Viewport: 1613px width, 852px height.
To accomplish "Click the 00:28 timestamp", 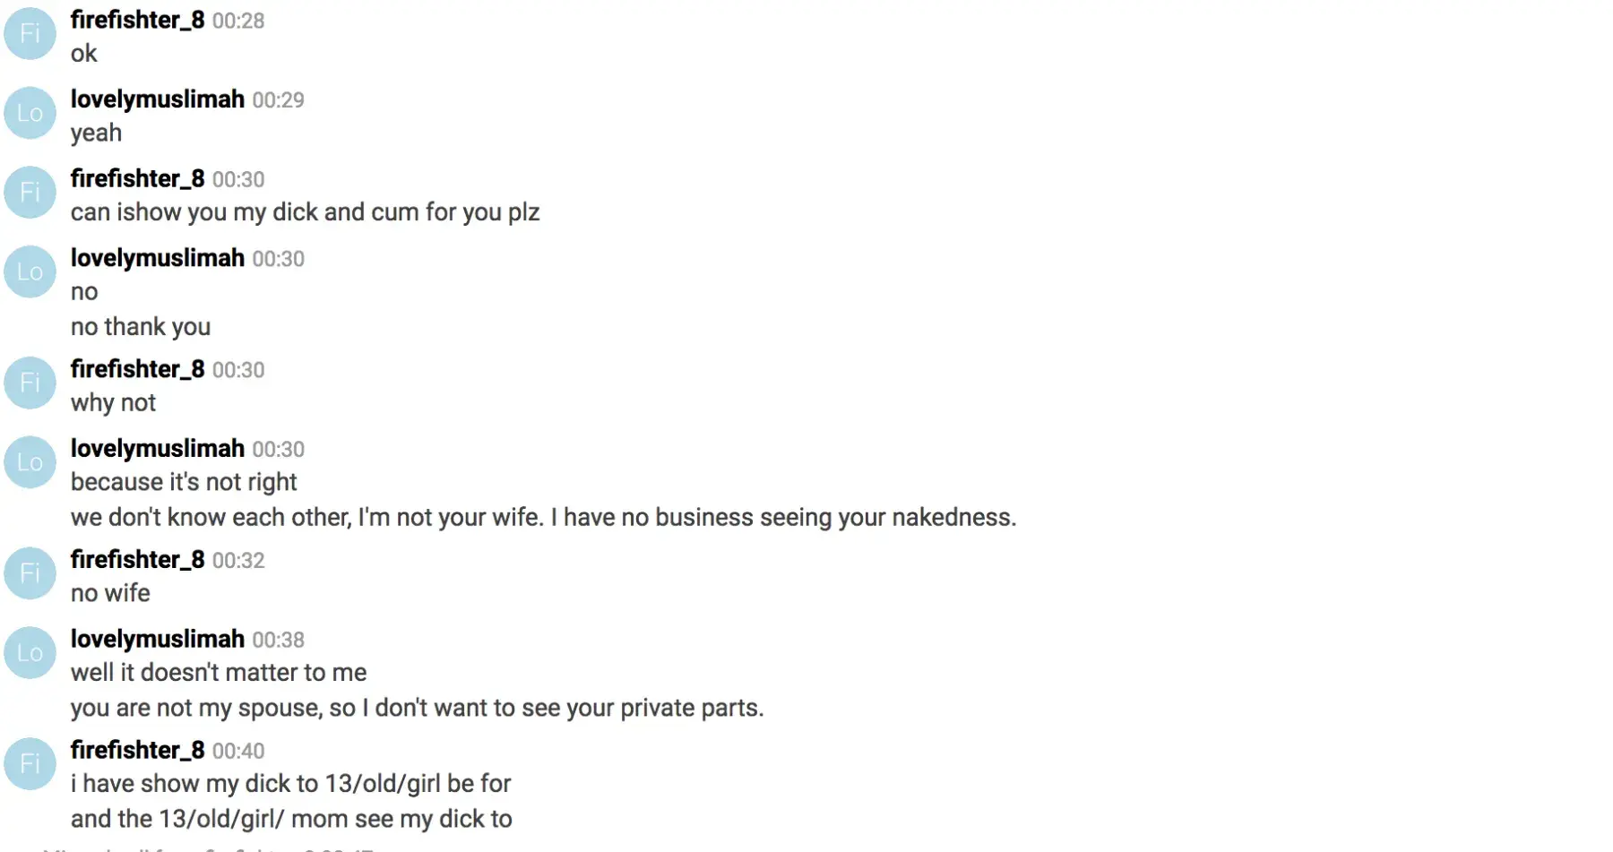I will pos(238,21).
